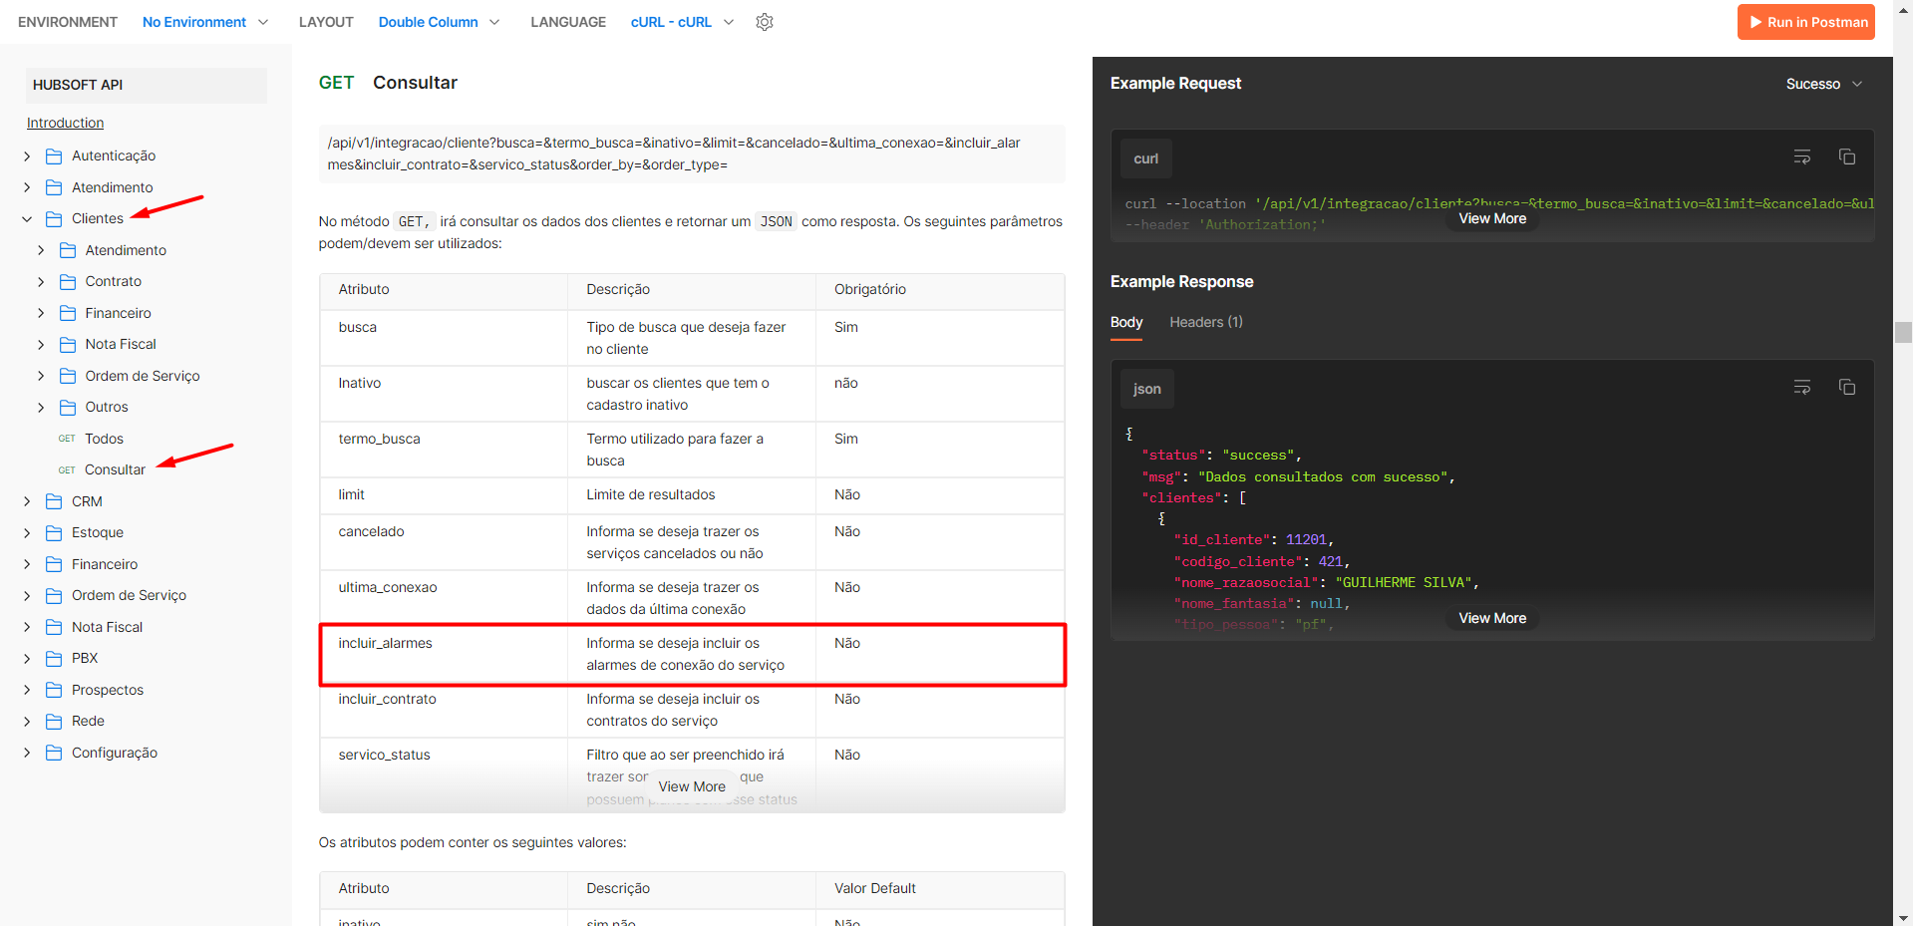Select the top-level Ordem de Serviço folder
This screenshot has height=926, width=1913.
click(x=129, y=595)
